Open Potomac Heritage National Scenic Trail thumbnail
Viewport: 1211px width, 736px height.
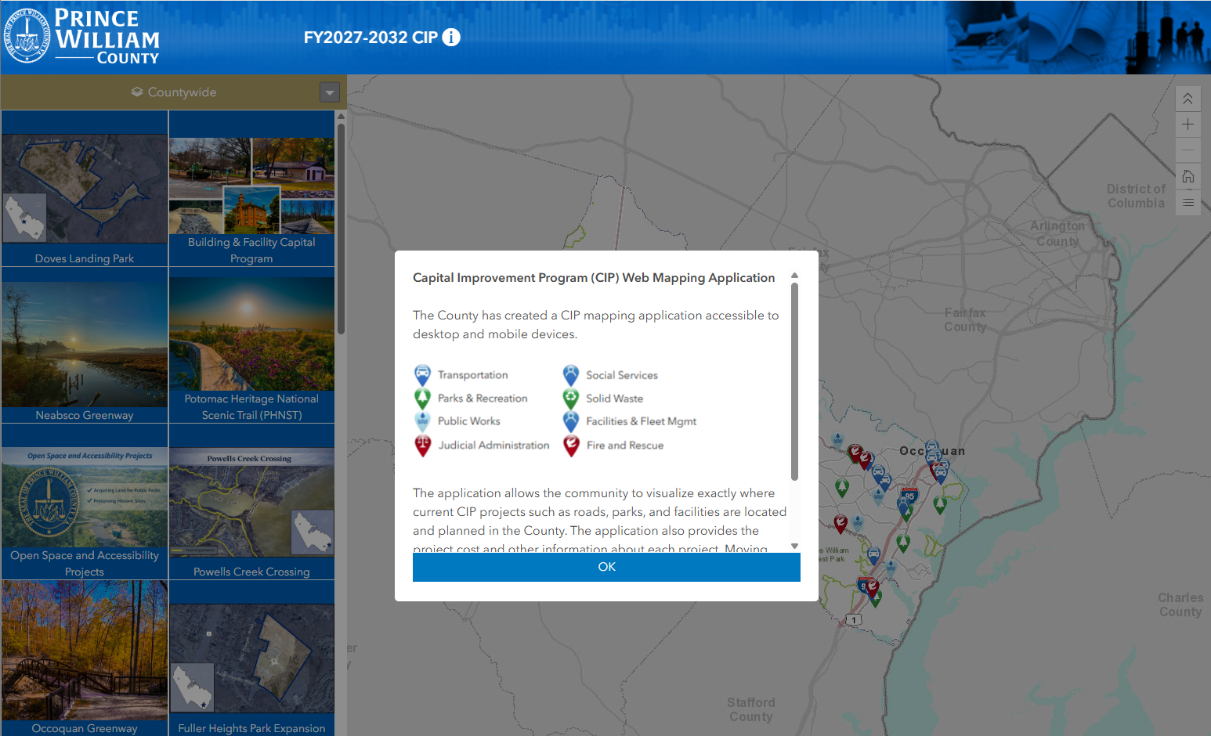pyautogui.click(x=251, y=334)
